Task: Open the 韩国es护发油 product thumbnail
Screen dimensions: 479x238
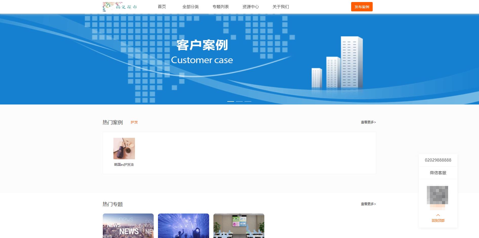Action: [124, 148]
